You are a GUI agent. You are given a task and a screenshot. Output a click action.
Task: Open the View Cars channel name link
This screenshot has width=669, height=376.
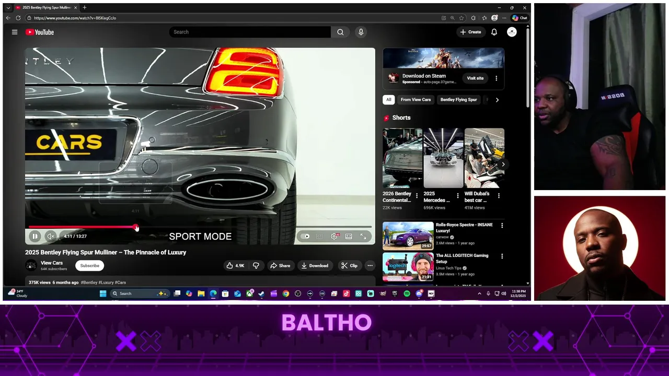click(52, 263)
